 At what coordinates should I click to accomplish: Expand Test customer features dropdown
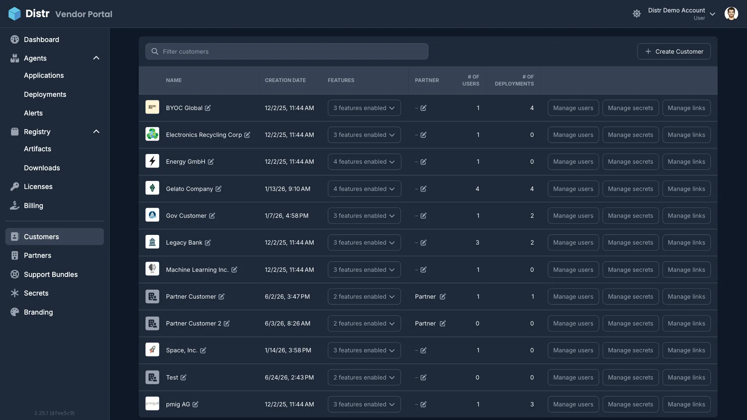point(364,377)
